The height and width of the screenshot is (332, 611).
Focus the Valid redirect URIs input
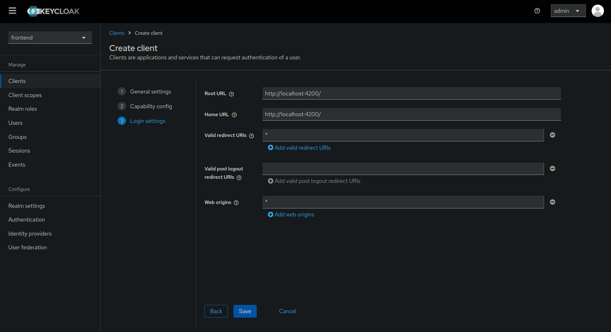click(x=403, y=135)
